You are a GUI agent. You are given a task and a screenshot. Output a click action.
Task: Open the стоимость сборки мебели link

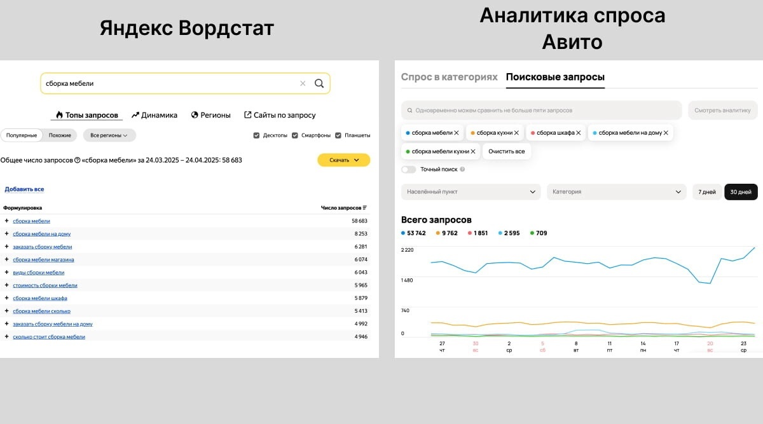pyautogui.click(x=45, y=285)
